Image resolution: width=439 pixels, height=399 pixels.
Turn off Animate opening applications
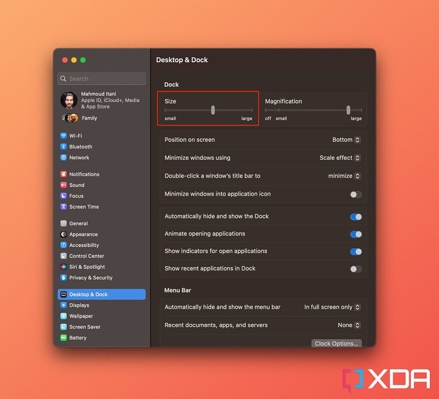(355, 234)
